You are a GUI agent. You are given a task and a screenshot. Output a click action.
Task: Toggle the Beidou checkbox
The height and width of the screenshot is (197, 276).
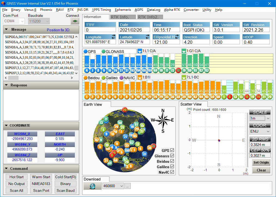[x=172, y=161]
